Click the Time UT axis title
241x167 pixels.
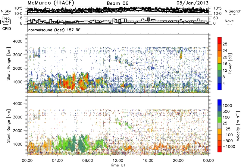pos(118,165)
